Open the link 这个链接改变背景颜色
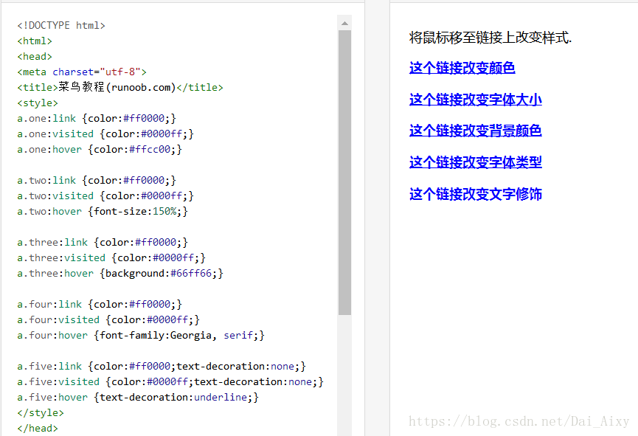This screenshot has width=638, height=436. (475, 131)
